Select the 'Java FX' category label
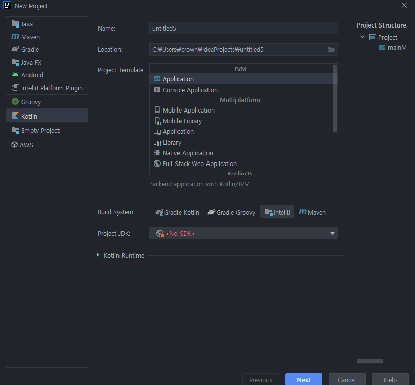 point(31,63)
